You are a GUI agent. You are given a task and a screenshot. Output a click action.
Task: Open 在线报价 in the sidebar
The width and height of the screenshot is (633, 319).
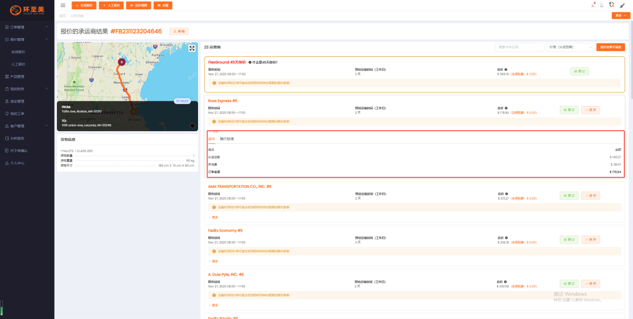(18, 52)
